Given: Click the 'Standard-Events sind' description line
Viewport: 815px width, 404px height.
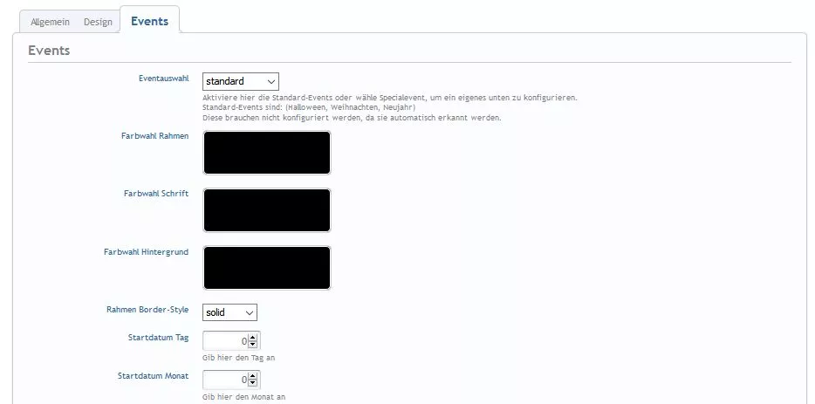Looking at the screenshot, I should pyautogui.click(x=309, y=107).
